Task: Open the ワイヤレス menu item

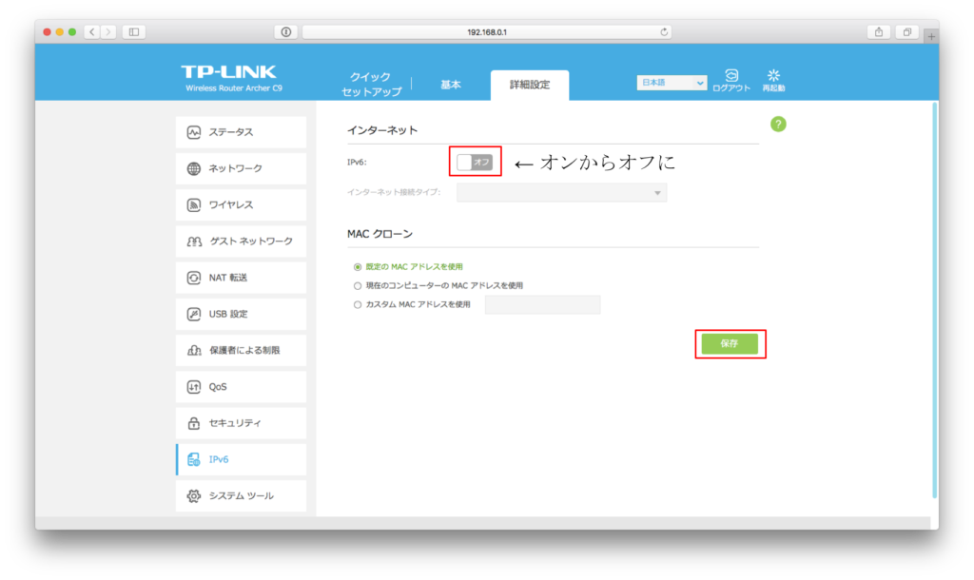Action: pyautogui.click(x=241, y=205)
